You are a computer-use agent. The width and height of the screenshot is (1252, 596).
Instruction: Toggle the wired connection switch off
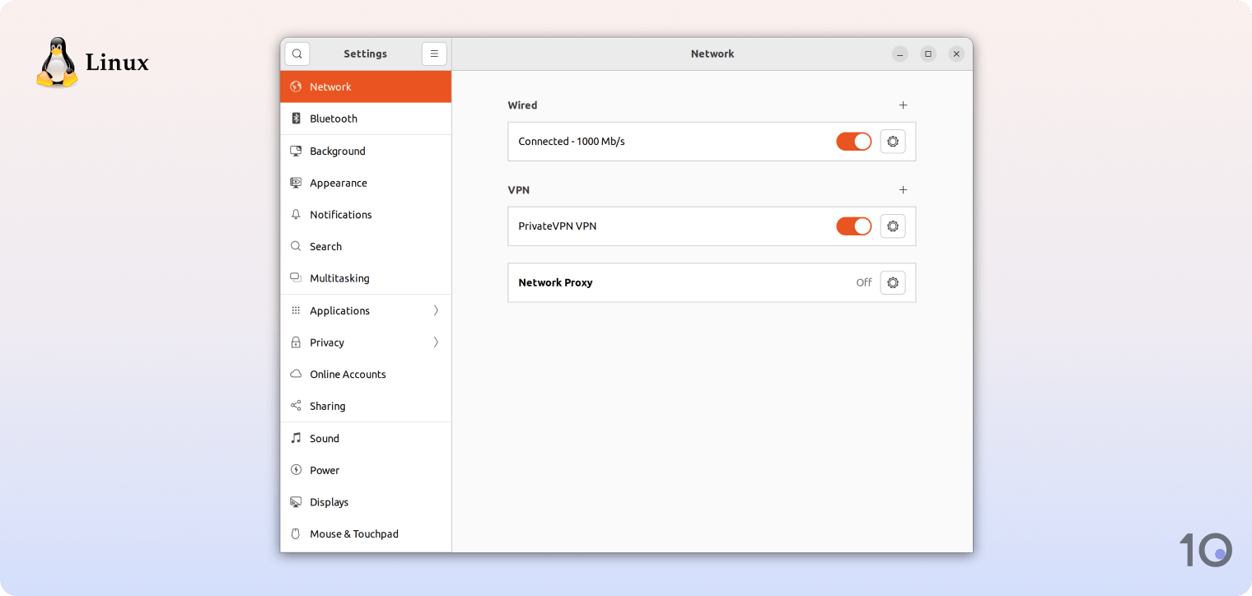pyautogui.click(x=854, y=142)
